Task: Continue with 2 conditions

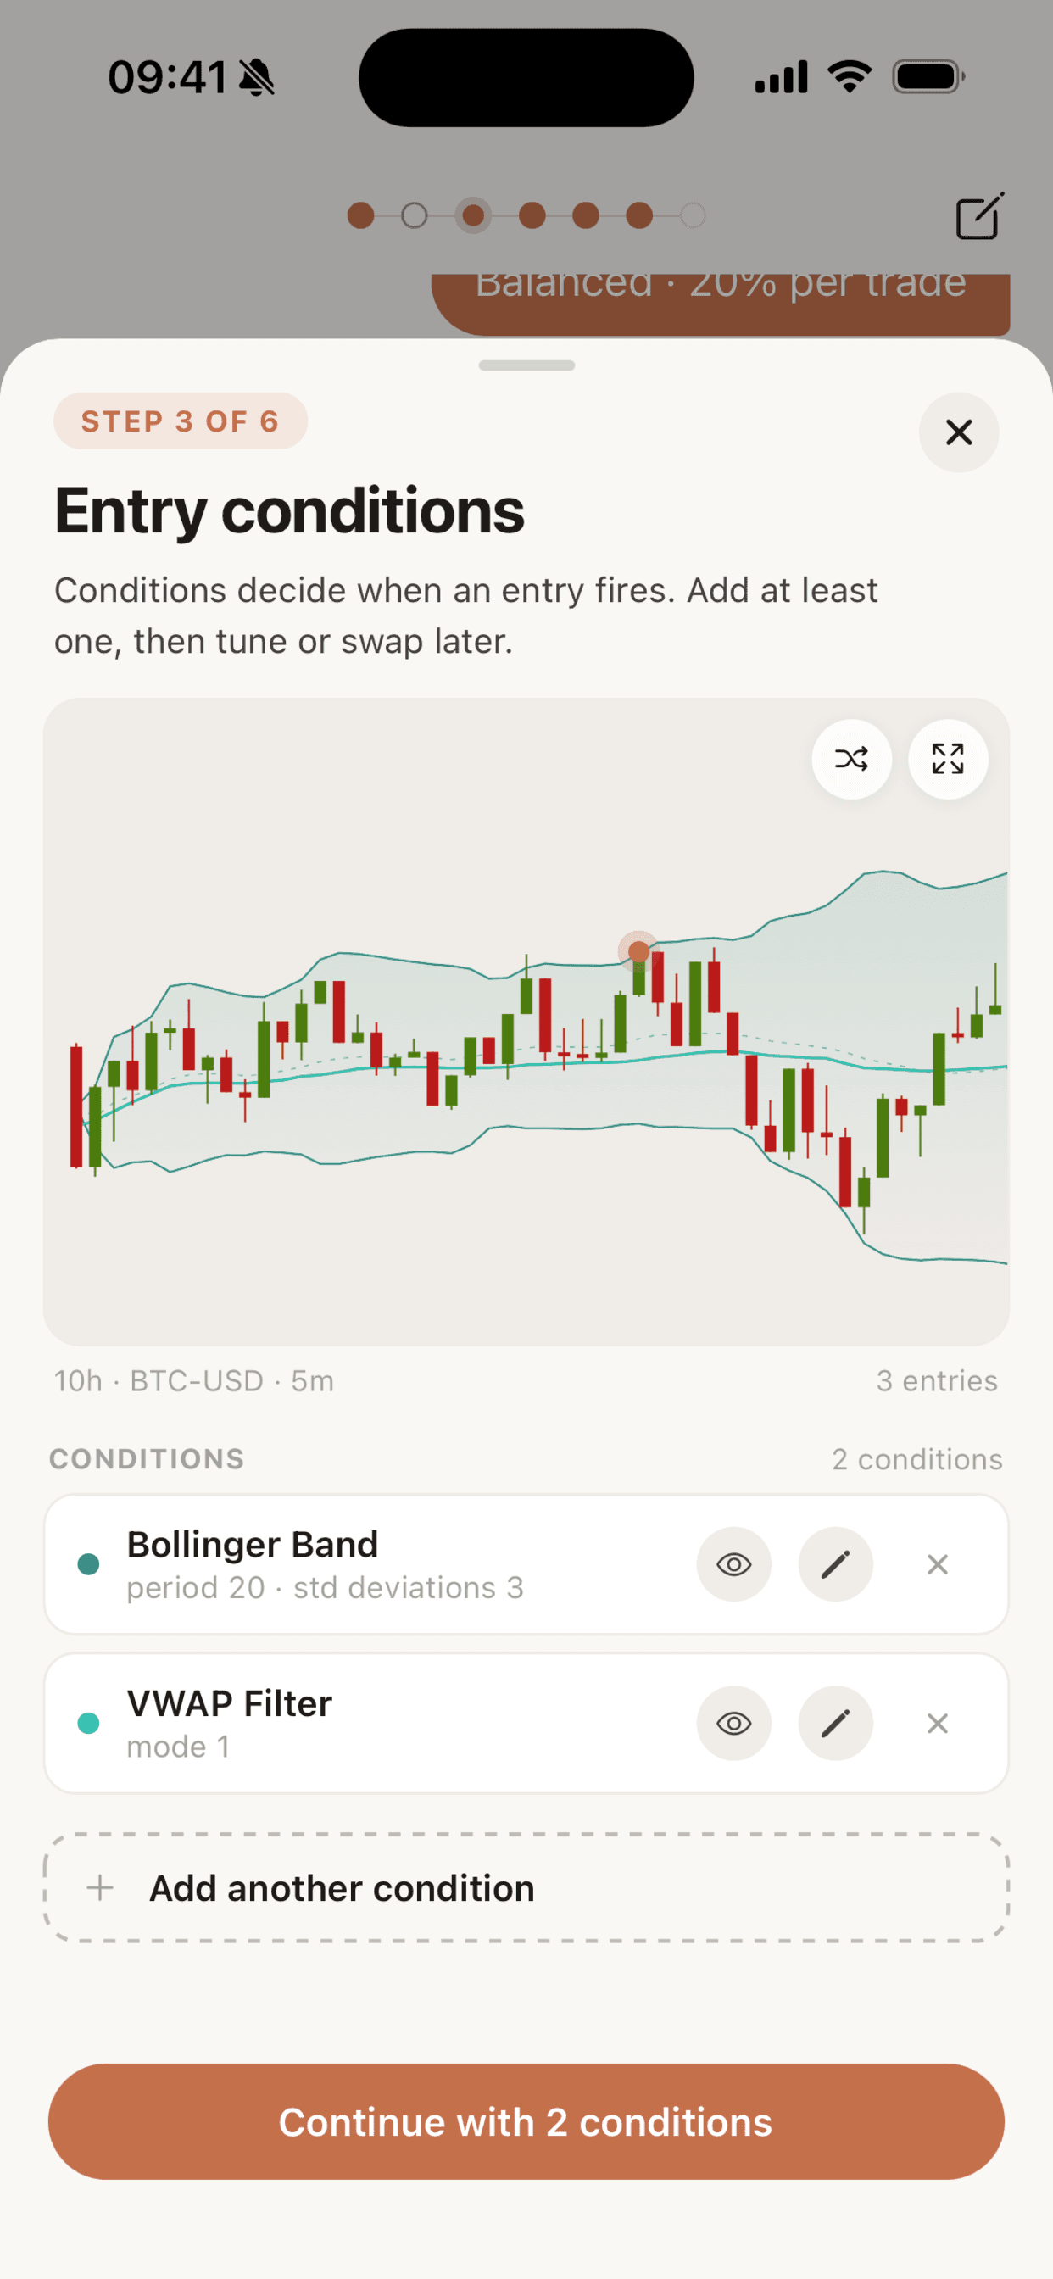Action: 526,2122
